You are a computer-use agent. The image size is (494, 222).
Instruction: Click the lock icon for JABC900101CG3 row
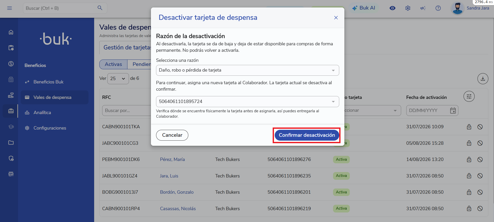(469, 143)
